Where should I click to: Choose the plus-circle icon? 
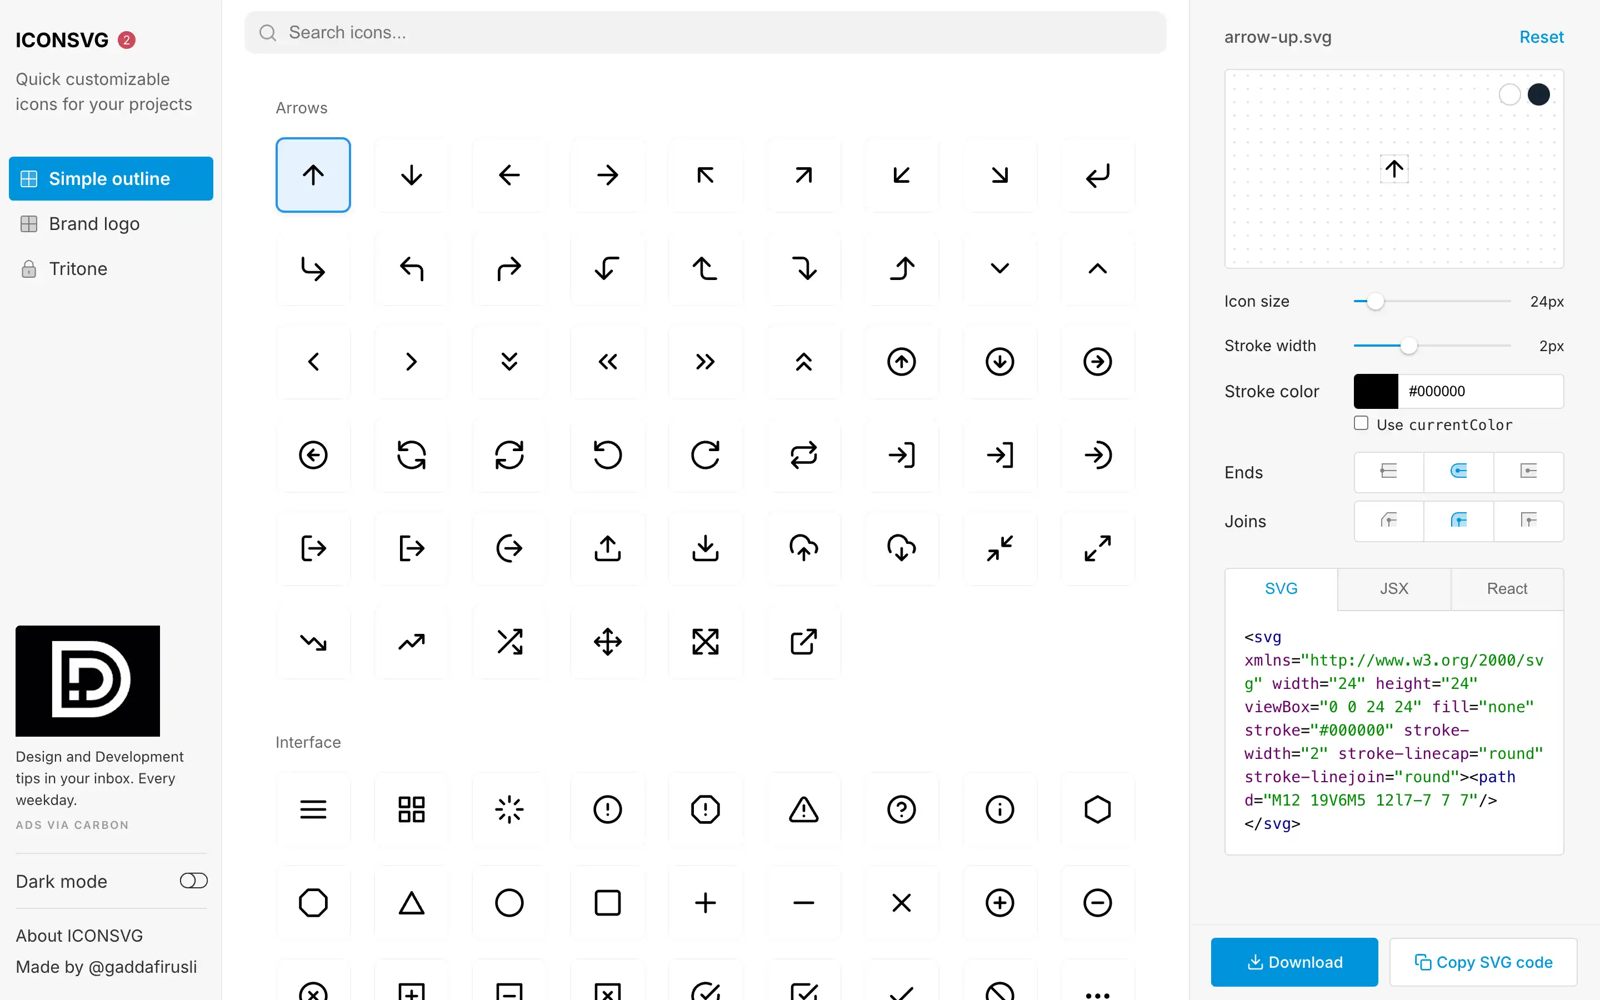click(999, 902)
